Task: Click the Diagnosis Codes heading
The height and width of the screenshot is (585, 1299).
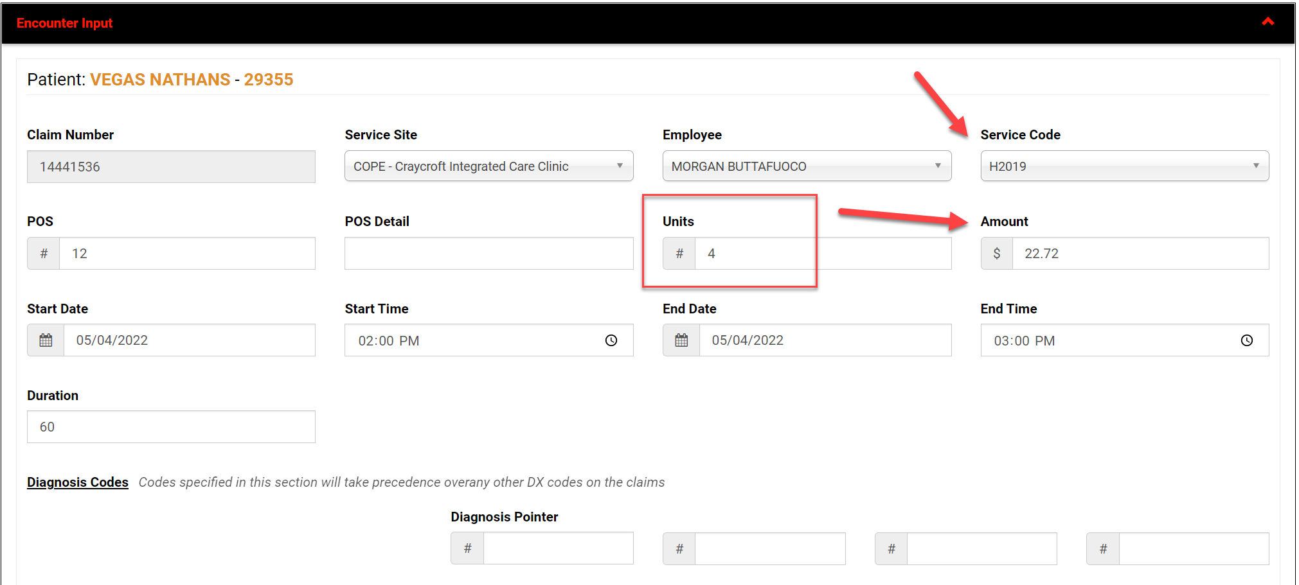Action: pyautogui.click(x=78, y=482)
